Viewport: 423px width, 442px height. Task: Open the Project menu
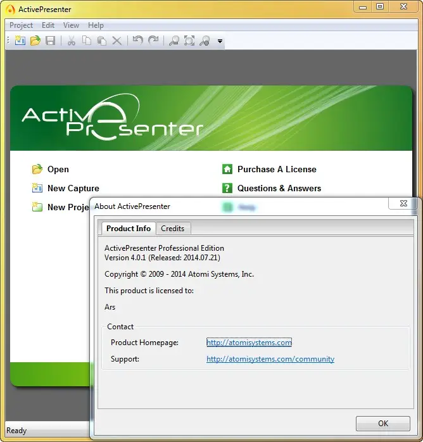pyautogui.click(x=21, y=25)
